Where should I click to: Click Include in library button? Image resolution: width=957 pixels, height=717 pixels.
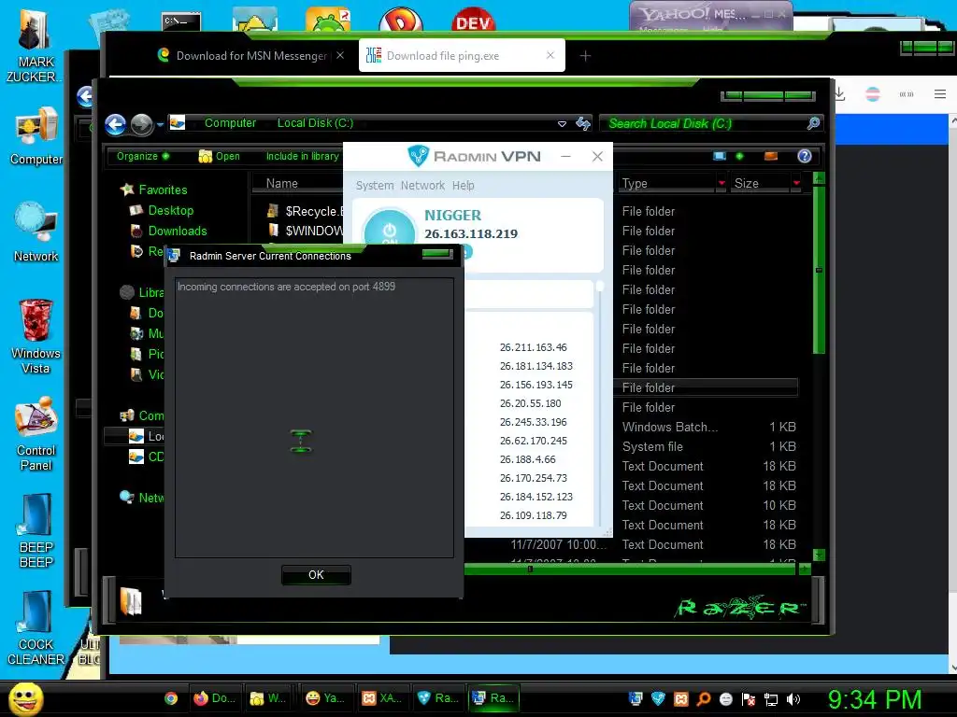[303, 156]
